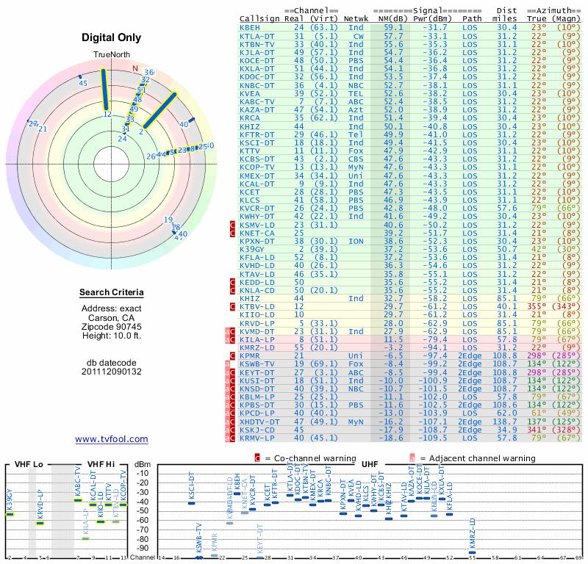The width and height of the screenshot is (588, 564).
Task: Click KWHY-DT callsign in the table
Action: [x=257, y=216]
